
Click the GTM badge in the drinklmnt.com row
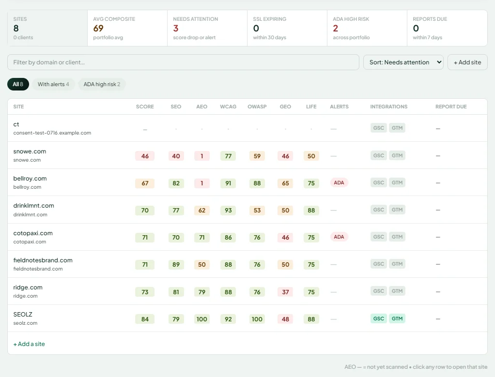(397, 210)
